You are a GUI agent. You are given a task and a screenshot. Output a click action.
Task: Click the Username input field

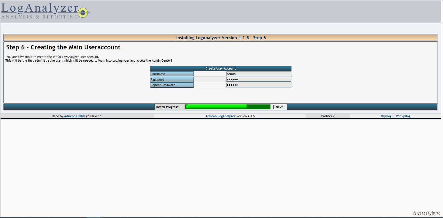coord(259,74)
